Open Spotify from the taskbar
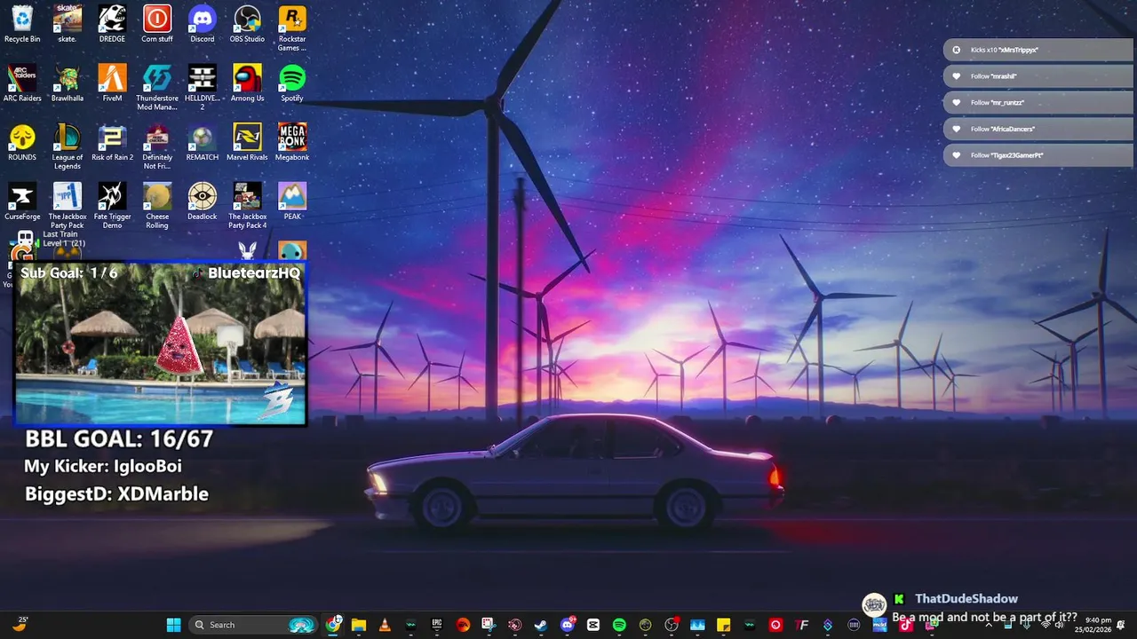Screen dimensions: 1137x639 coord(619,625)
